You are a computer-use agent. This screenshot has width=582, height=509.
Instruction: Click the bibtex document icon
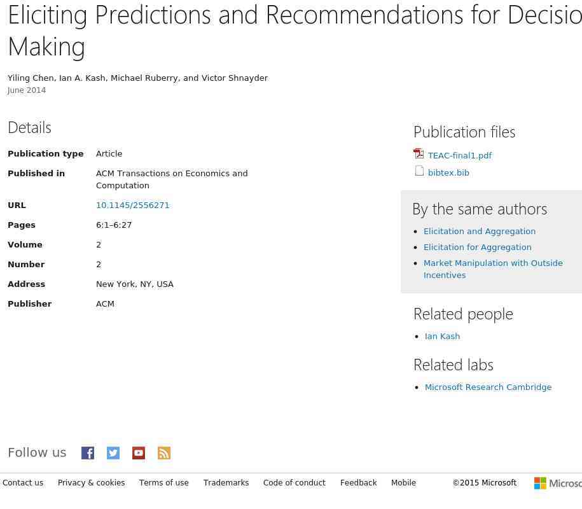(419, 171)
